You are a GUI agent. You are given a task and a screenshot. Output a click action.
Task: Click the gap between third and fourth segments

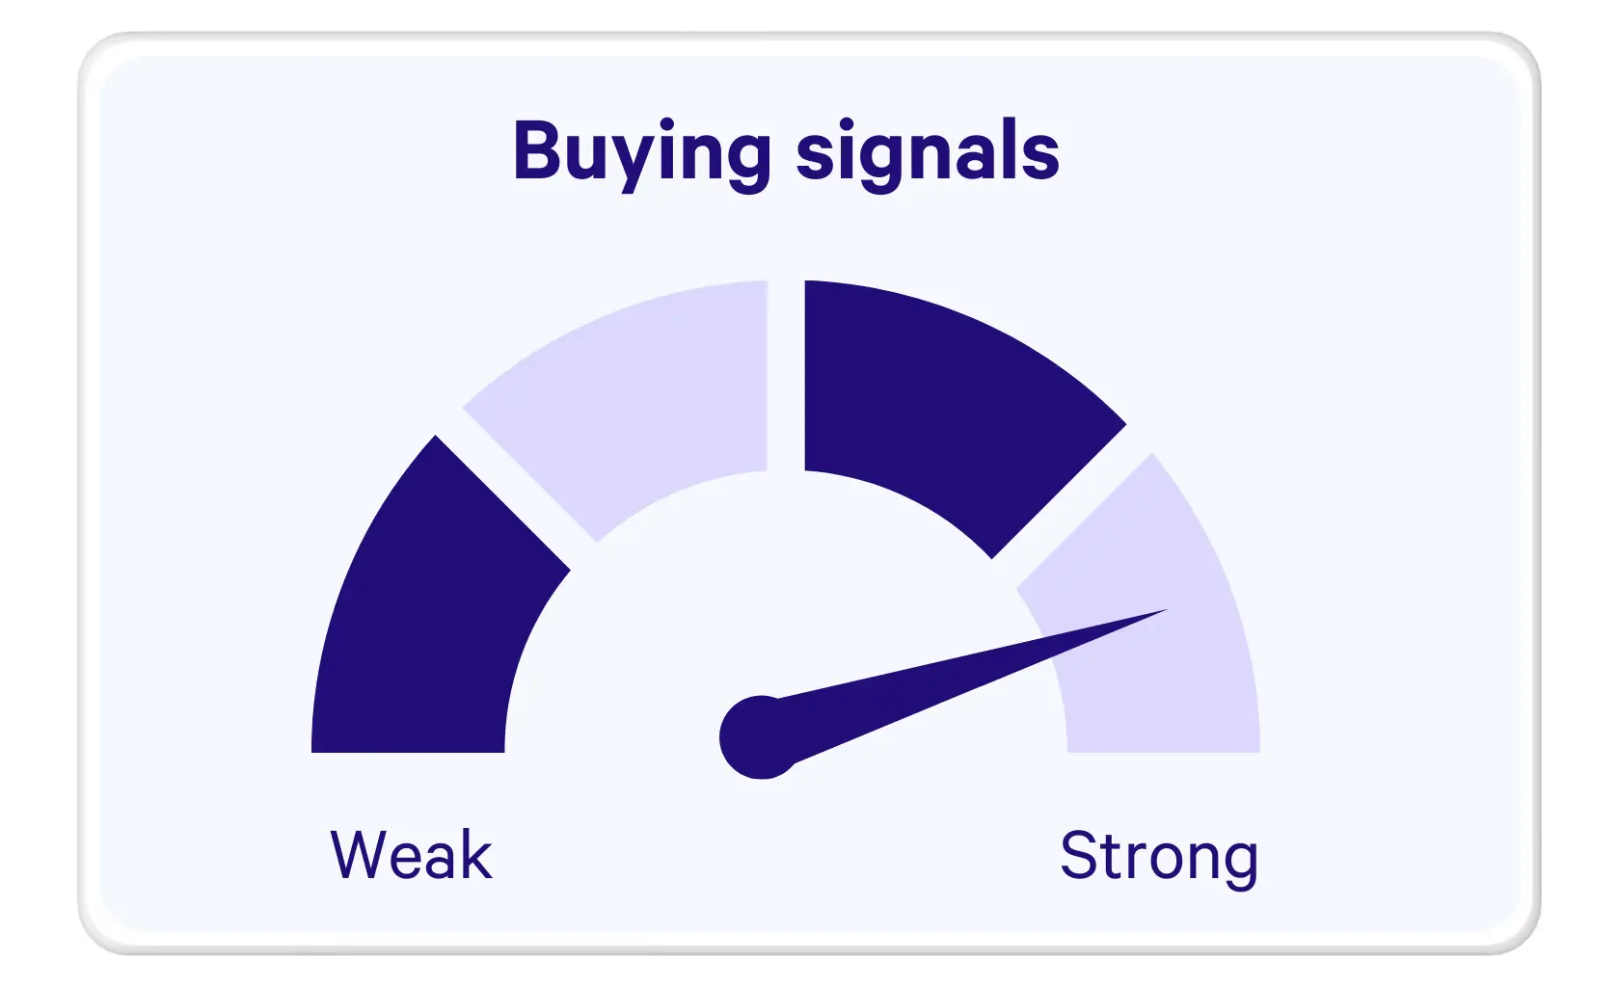click(x=1072, y=506)
